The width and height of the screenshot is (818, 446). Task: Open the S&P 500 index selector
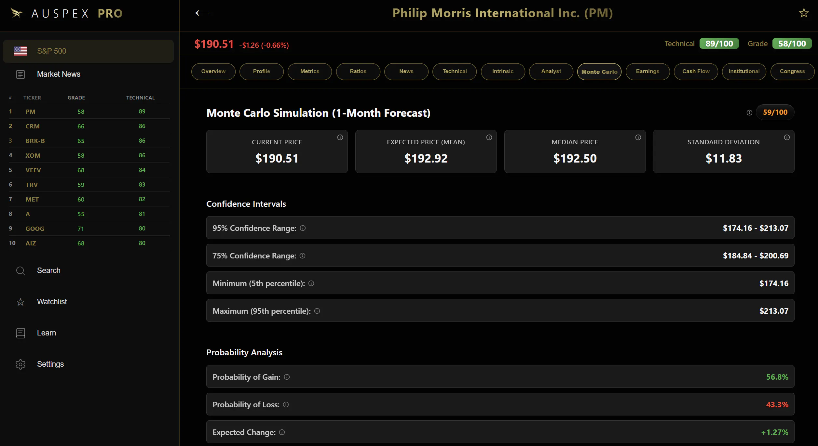pyautogui.click(x=88, y=51)
